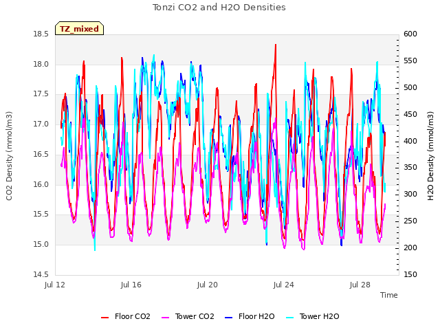Click the Jul 12 tick label
Screen dimensions: 440x330
coord(55,285)
